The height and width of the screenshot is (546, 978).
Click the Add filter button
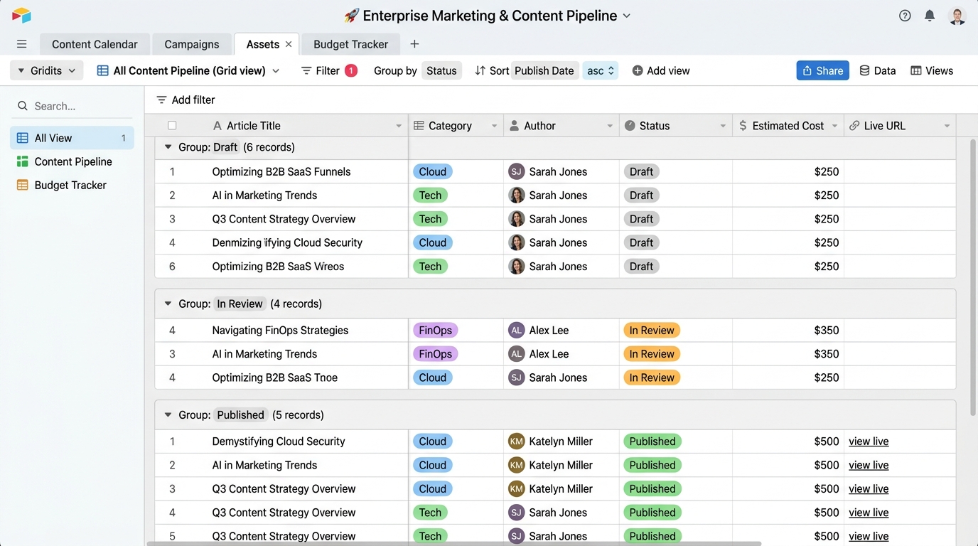(186, 100)
